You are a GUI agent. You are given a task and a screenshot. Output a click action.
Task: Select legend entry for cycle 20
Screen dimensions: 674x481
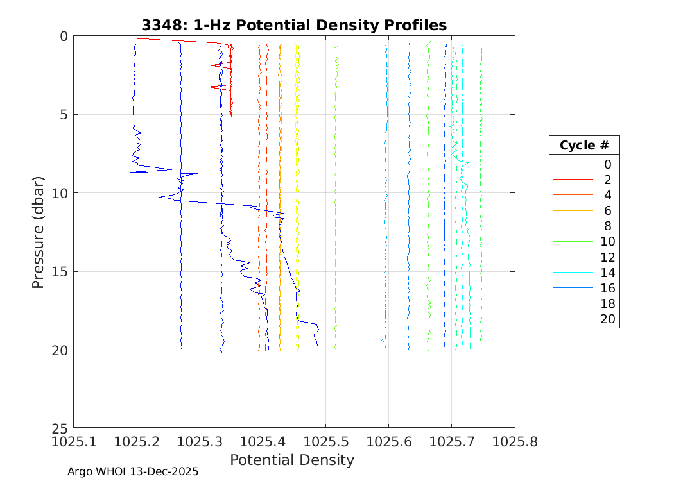tap(607, 319)
